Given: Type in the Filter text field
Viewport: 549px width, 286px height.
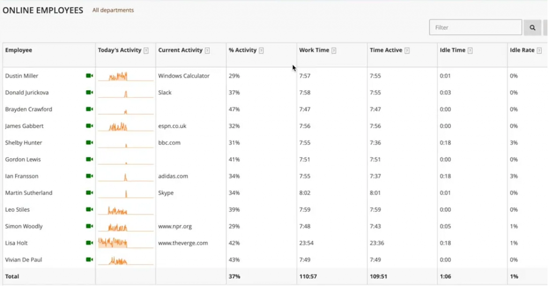Looking at the screenshot, I should (475, 27).
